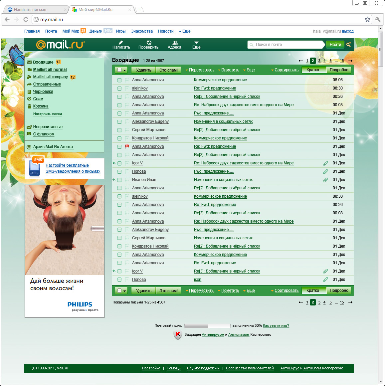Check the Igor V Набросок двух саджестов message
Screen dimensions: 385x386
[x=119, y=163]
